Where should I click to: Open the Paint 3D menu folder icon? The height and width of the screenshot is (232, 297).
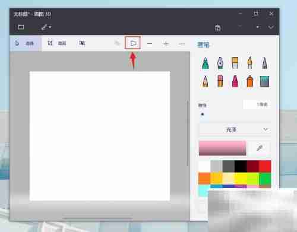point(21,27)
